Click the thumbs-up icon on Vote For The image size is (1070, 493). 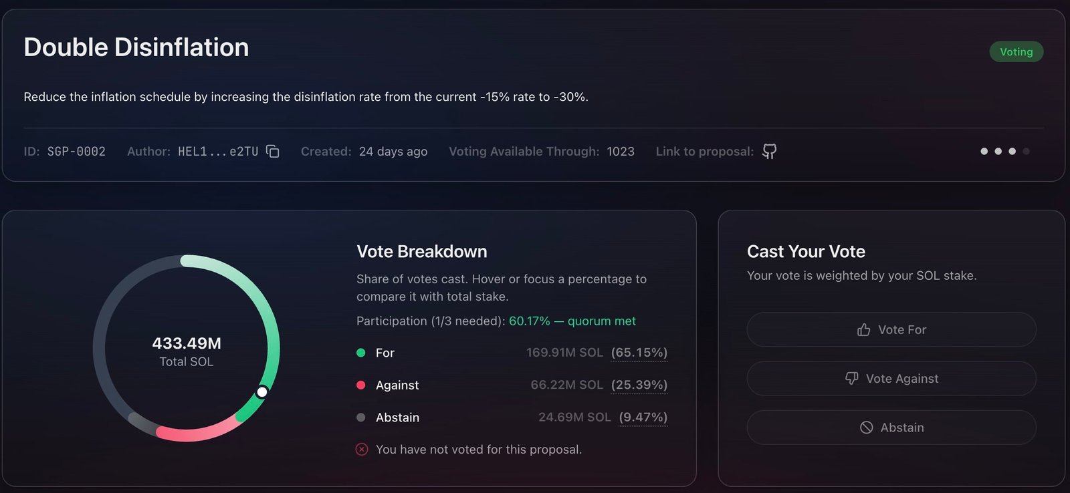pos(864,330)
